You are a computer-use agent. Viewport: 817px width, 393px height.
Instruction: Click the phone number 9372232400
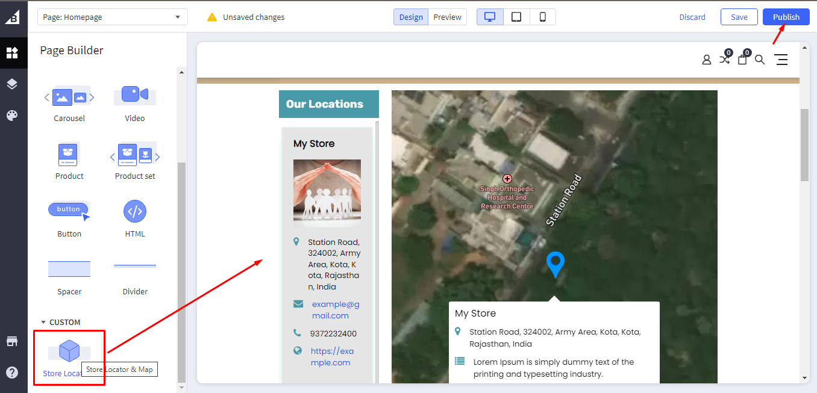pos(333,333)
